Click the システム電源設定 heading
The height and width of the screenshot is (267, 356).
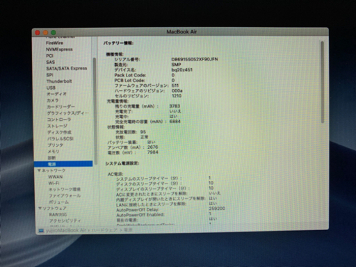coord(122,163)
